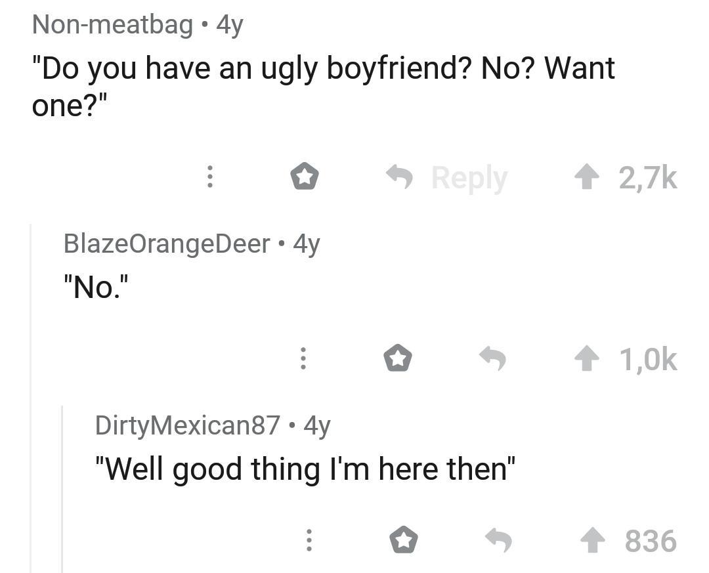Open the Non-meatbag user profile
Image resolution: width=709 pixels, height=573 pixels.
pos(112,25)
